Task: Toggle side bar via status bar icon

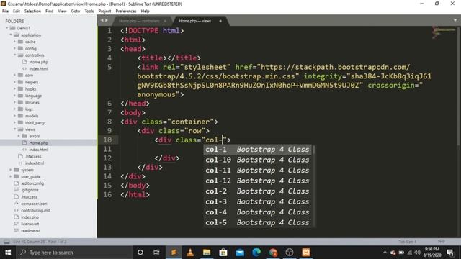Action: [6, 242]
